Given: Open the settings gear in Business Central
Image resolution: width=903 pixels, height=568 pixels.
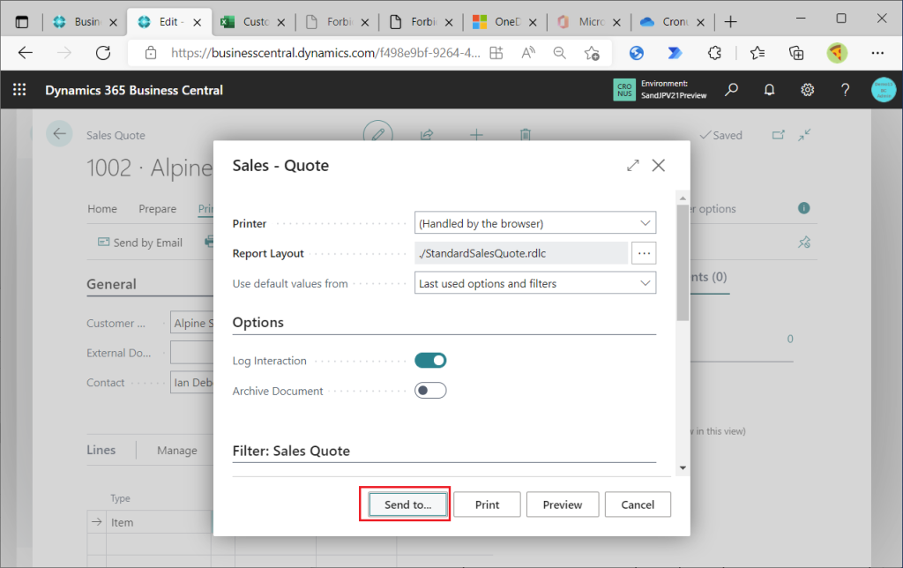Looking at the screenshot, I should tap(808, 90).
